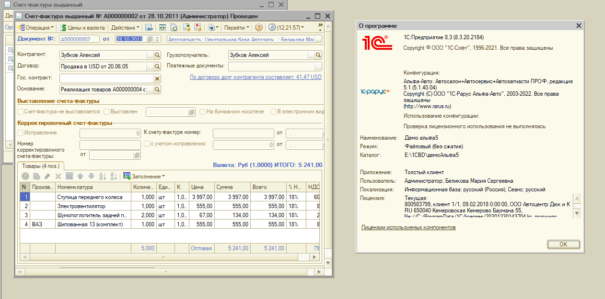
Task: Click the finish editing icon in Товары toolbar
Action: [x=69, y=176]
